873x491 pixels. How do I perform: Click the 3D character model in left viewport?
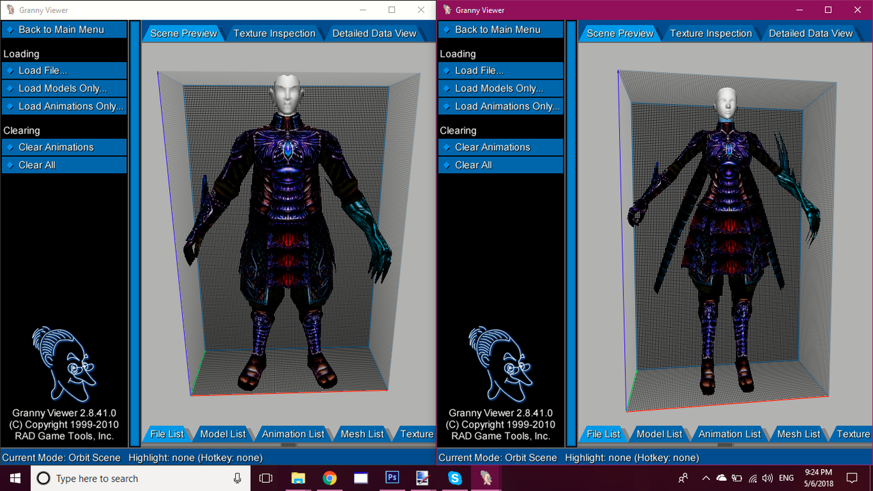[287, 232]
